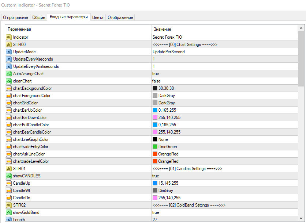306x223 pixels.
Task: Click the color icon beside chartForegroundColor
Action: point(8,96)
